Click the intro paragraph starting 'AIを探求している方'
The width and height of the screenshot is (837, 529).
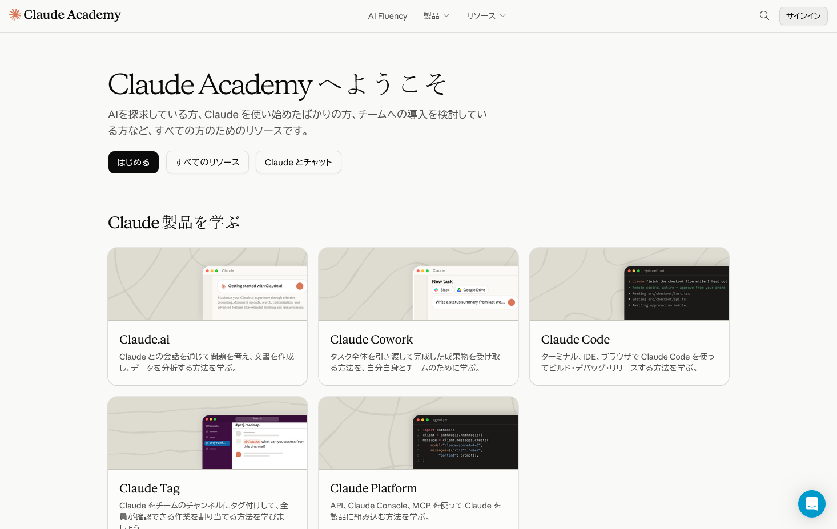click(297, 123)
